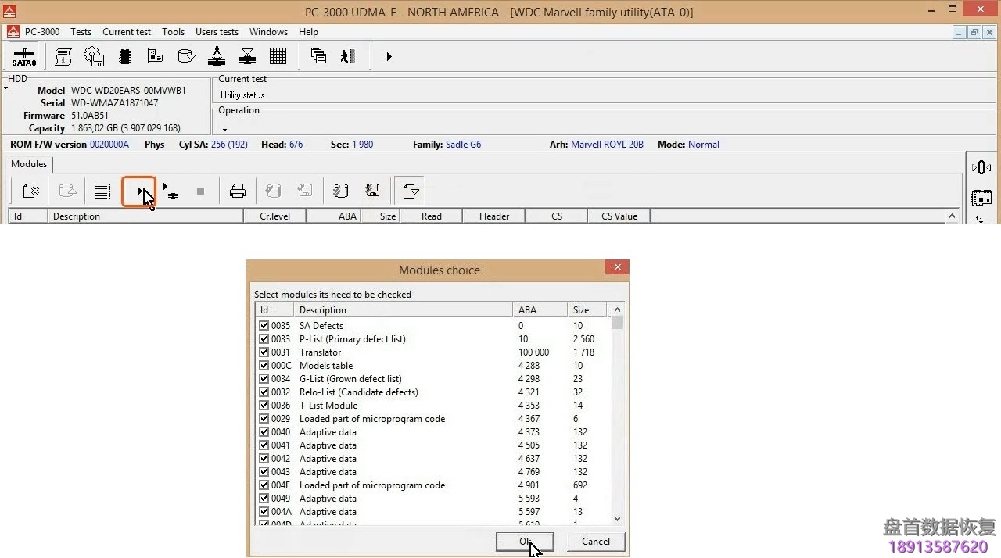1001x558 pixels.
Task: Click the chip icon in main toolbar
Action: pos(124,56)
